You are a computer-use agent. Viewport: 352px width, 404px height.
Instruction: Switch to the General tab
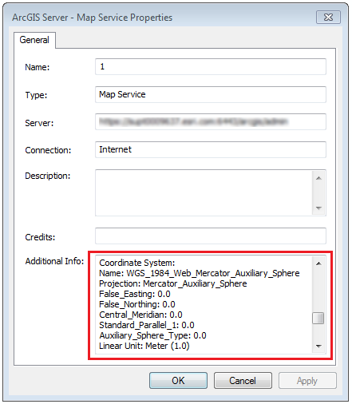click(34, 40)
